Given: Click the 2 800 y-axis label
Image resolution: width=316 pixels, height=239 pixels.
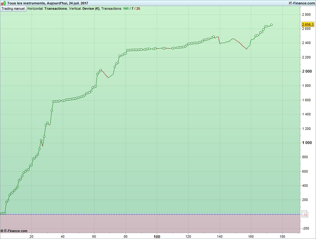Looking at the screenshot, I should click(x=306, y=14).
